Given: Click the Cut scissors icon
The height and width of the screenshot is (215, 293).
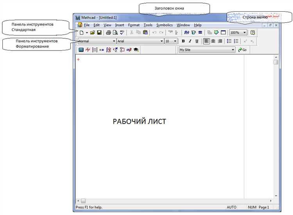Looking at the screenshot, I should 132,32.
